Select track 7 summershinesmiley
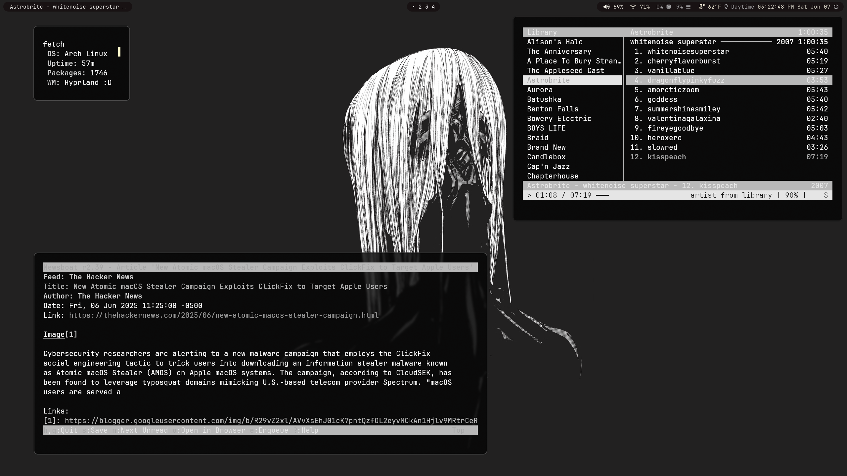The width and height of the screenshot is (847, 476). click(x=729, y=109)
